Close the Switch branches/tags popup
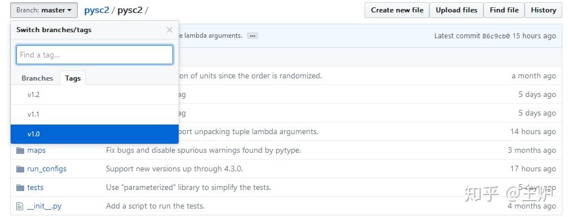 click(169, 30)
